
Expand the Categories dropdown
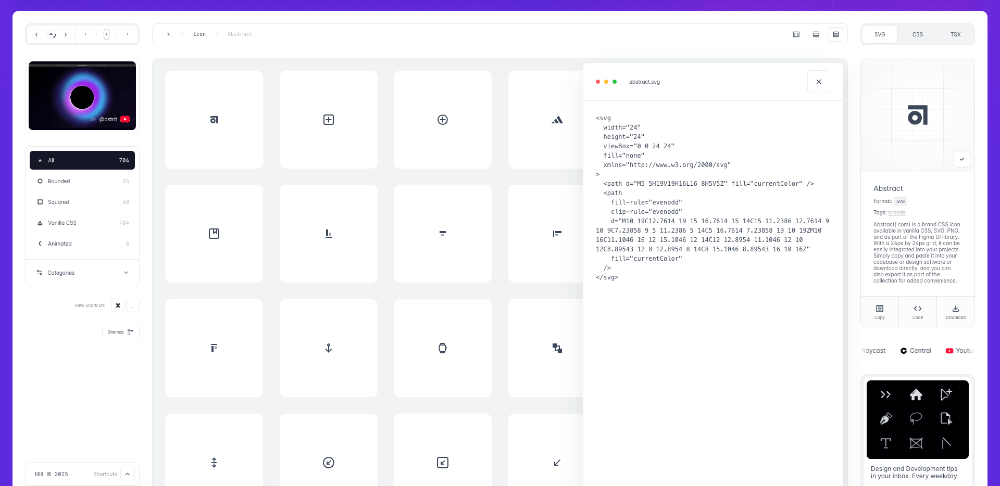pos(82,273)
